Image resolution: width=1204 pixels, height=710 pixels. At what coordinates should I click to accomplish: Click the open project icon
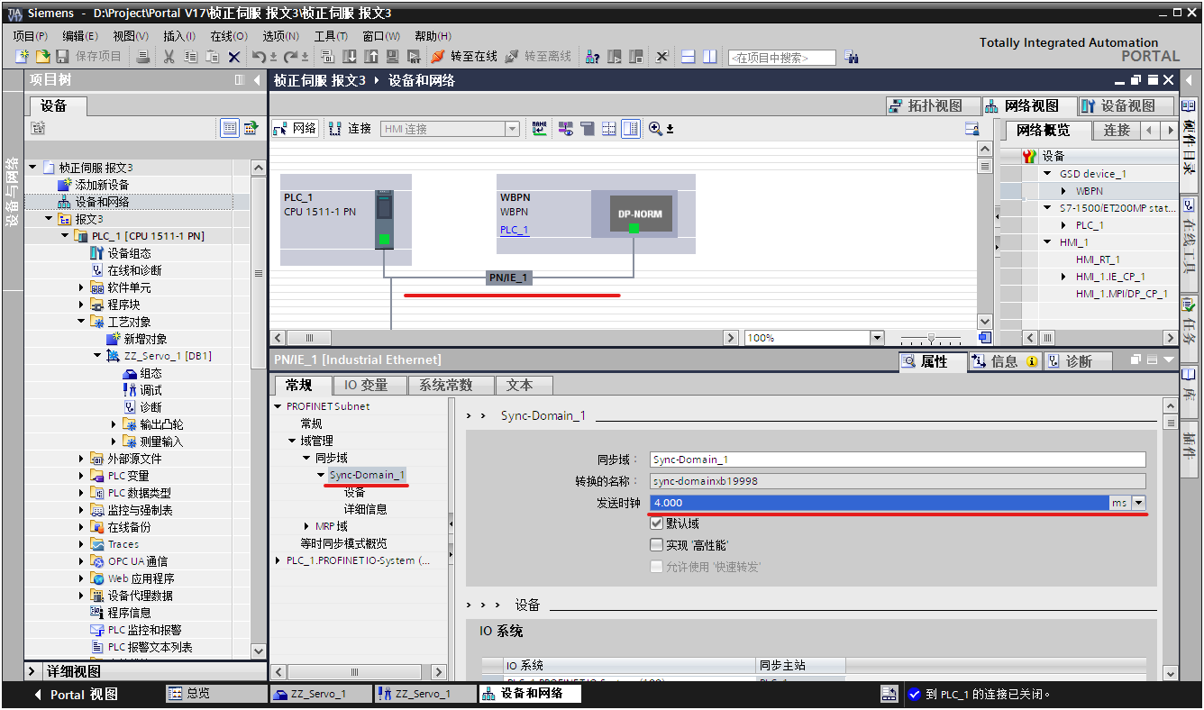(x=41, y=57)
